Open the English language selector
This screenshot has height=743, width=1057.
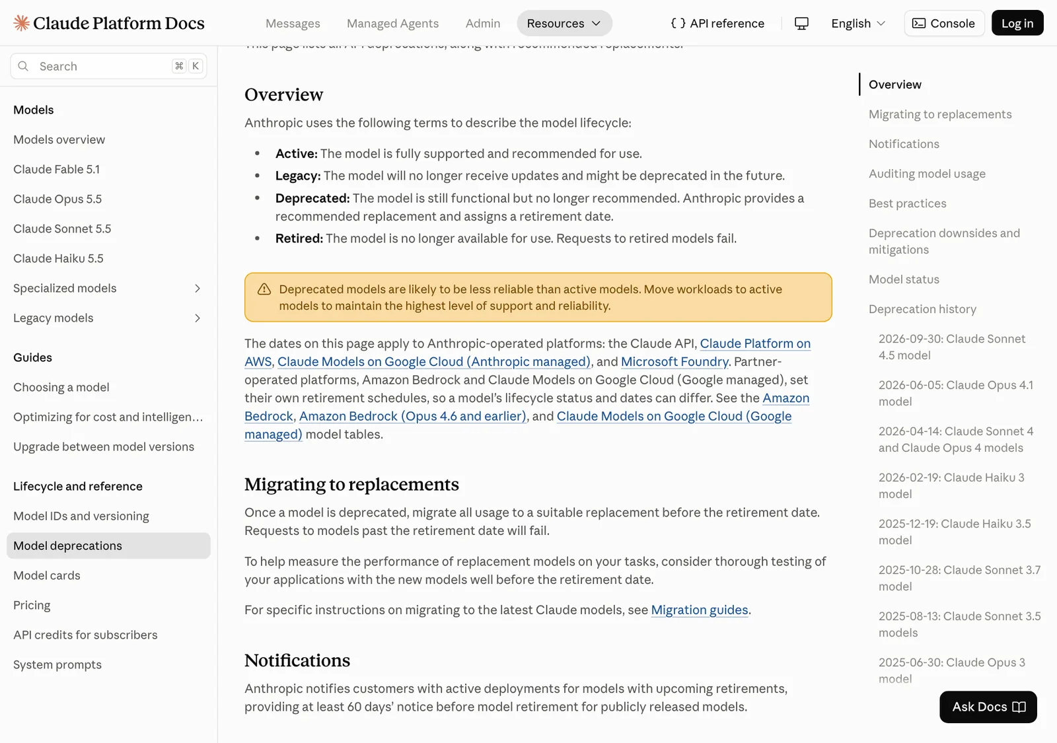(x=857, y=23)
